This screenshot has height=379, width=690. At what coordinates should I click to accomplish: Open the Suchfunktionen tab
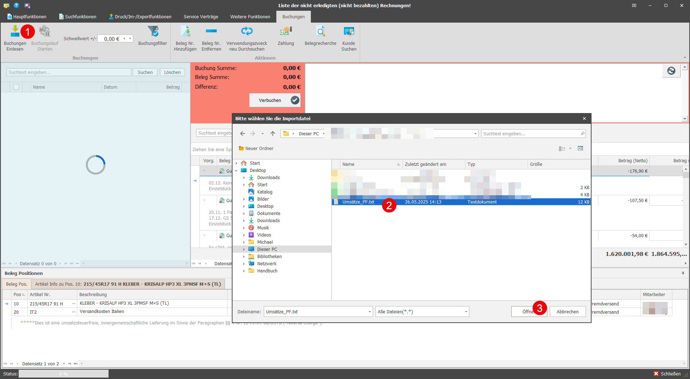78,17
